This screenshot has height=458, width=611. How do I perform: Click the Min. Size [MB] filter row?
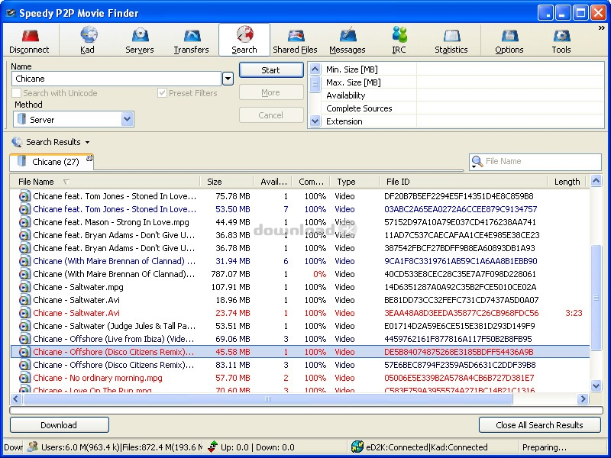pyautogui.click(x=462, y=69)
